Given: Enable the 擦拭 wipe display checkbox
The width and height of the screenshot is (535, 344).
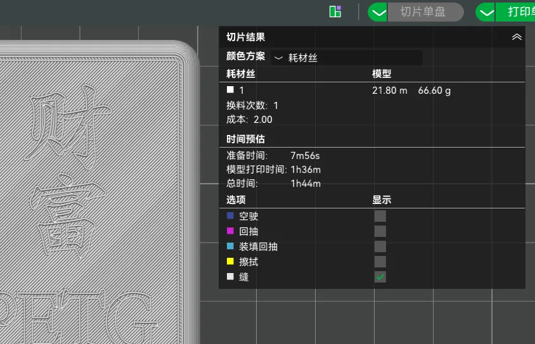Looking at the screenshot, I should click(x=380, y=262).
